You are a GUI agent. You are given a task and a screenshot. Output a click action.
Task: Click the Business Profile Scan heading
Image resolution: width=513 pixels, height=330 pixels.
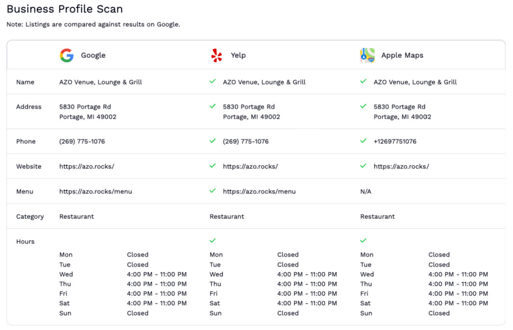click(65, 9)
